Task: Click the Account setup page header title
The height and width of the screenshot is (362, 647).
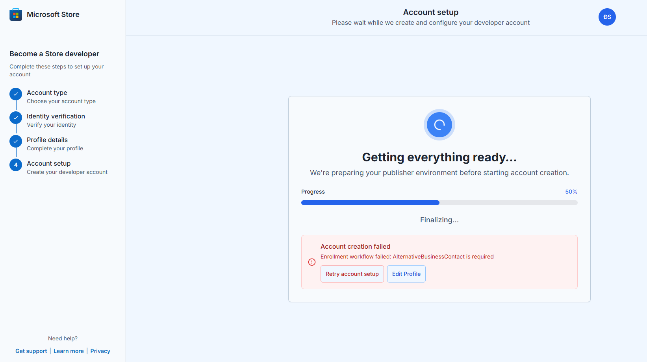Action: pos(430,12)
